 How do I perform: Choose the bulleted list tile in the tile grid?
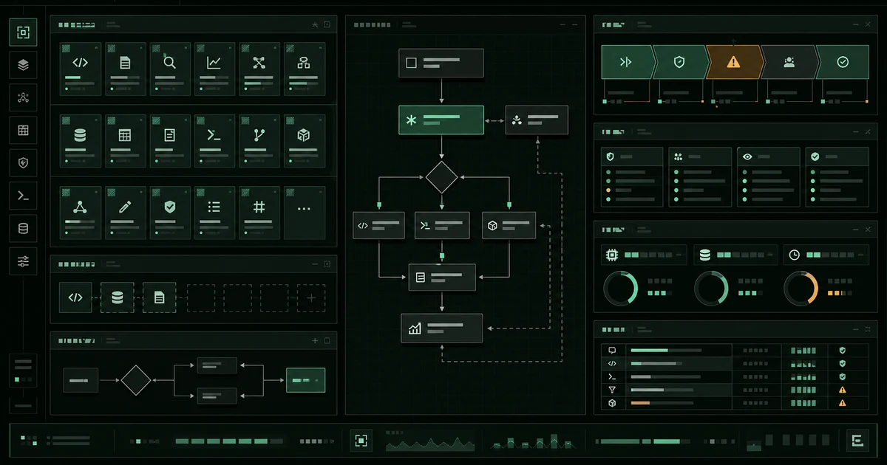pyautogui.click(x=214, y=213)
